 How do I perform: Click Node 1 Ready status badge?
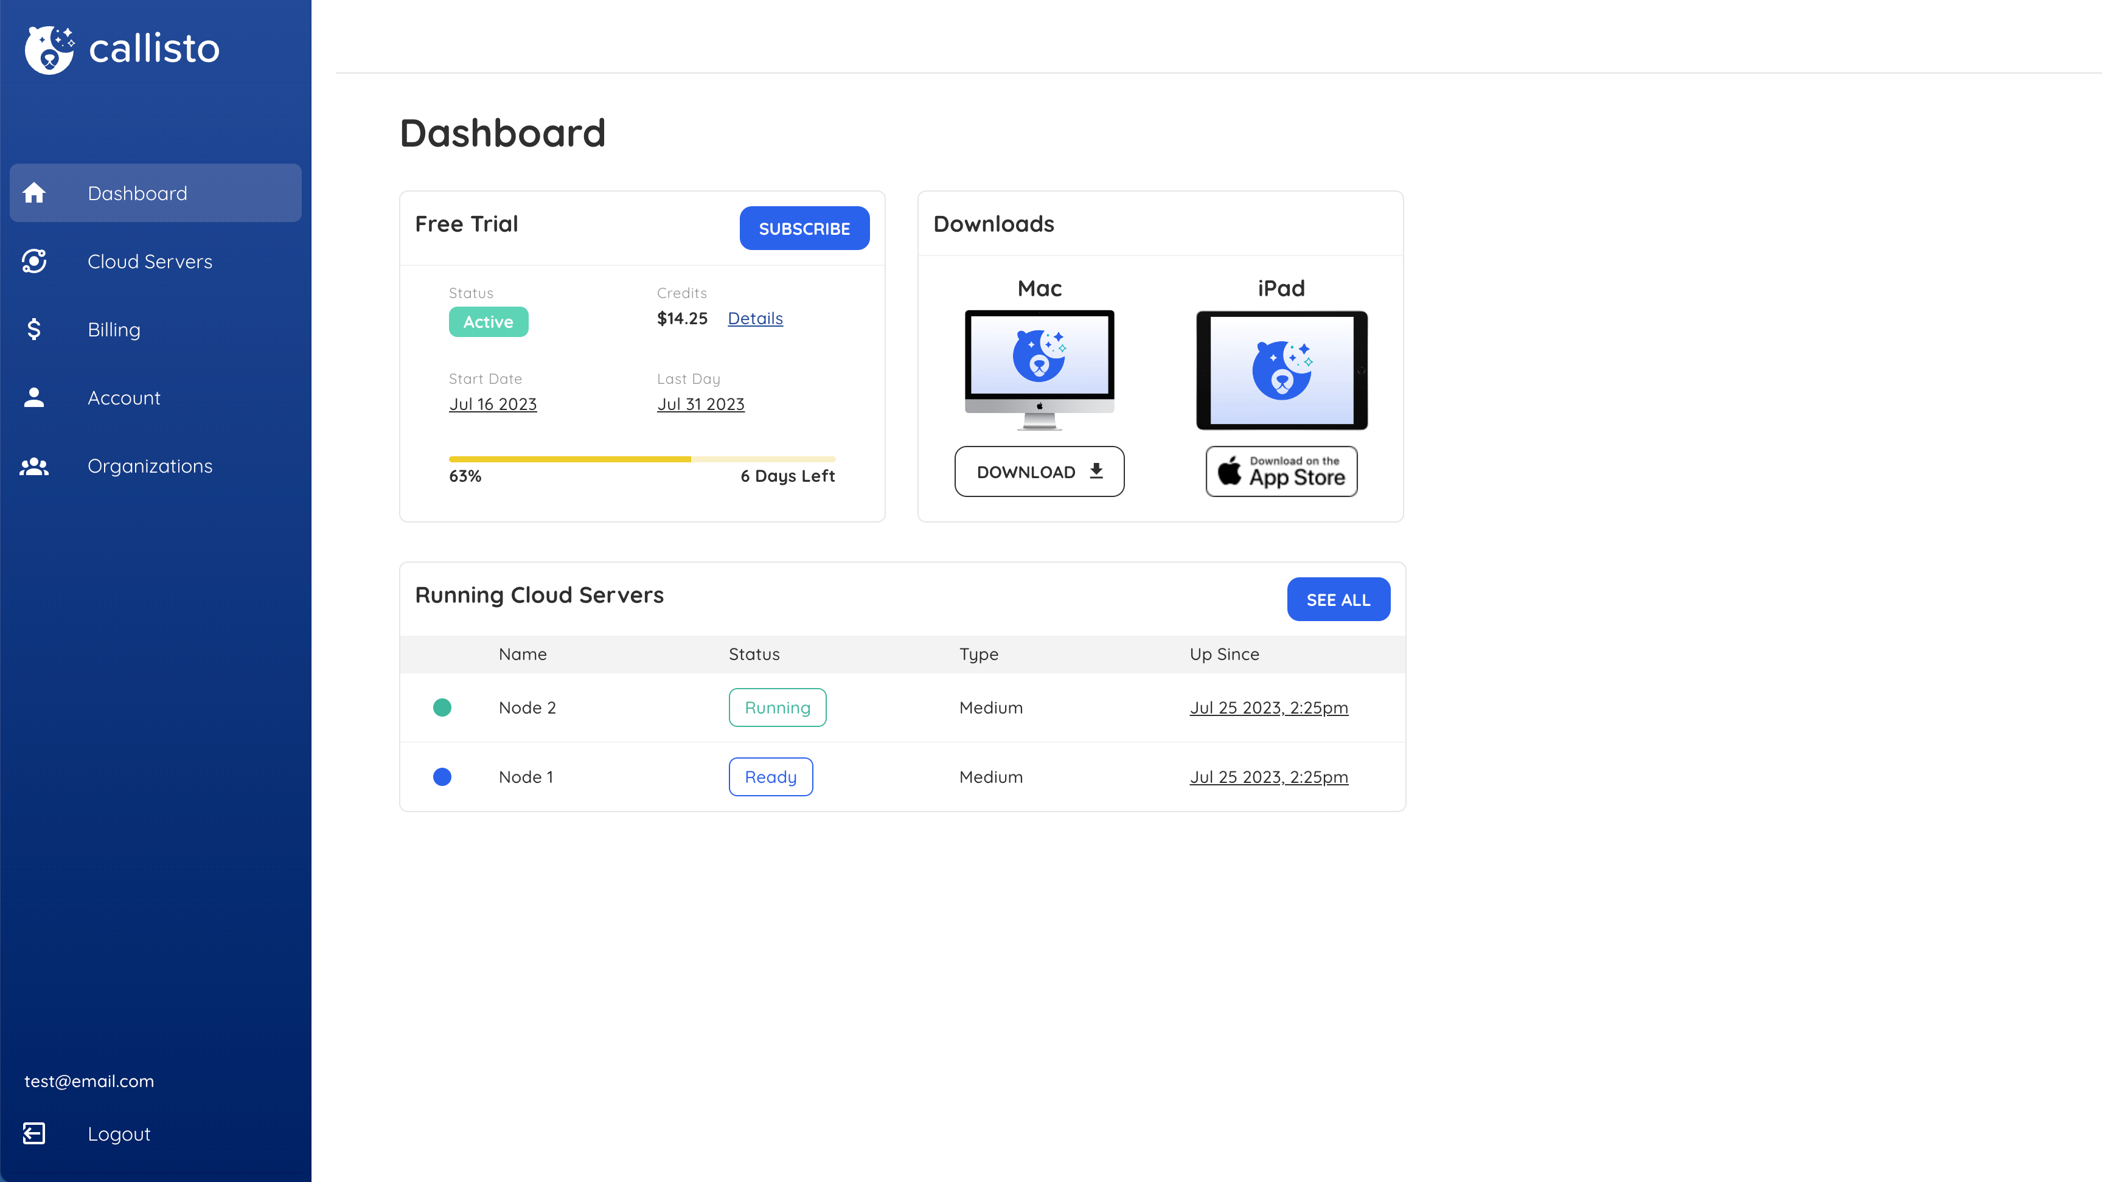[x=770, y=776]
